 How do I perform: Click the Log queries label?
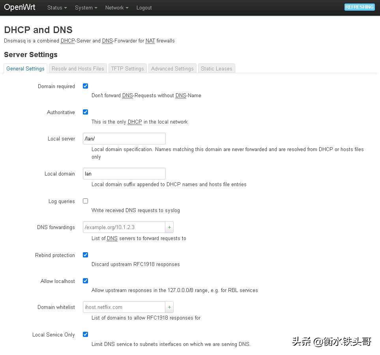coord(62,201)
